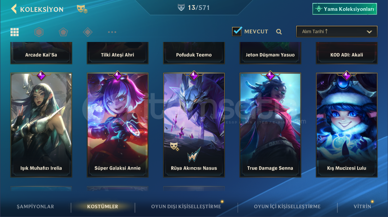Open the Yama Koleksiyonları button

point(344,9)
